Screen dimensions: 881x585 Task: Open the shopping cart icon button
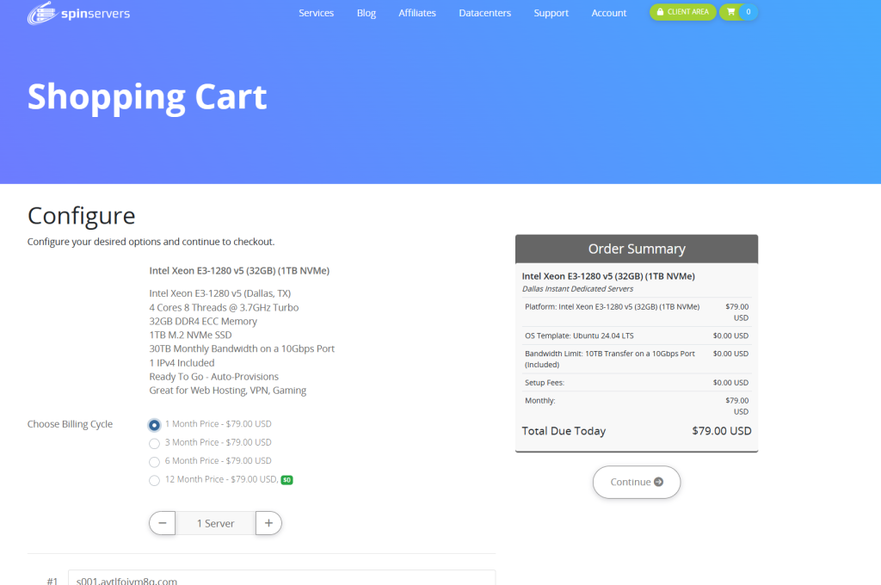coord(738,12)
